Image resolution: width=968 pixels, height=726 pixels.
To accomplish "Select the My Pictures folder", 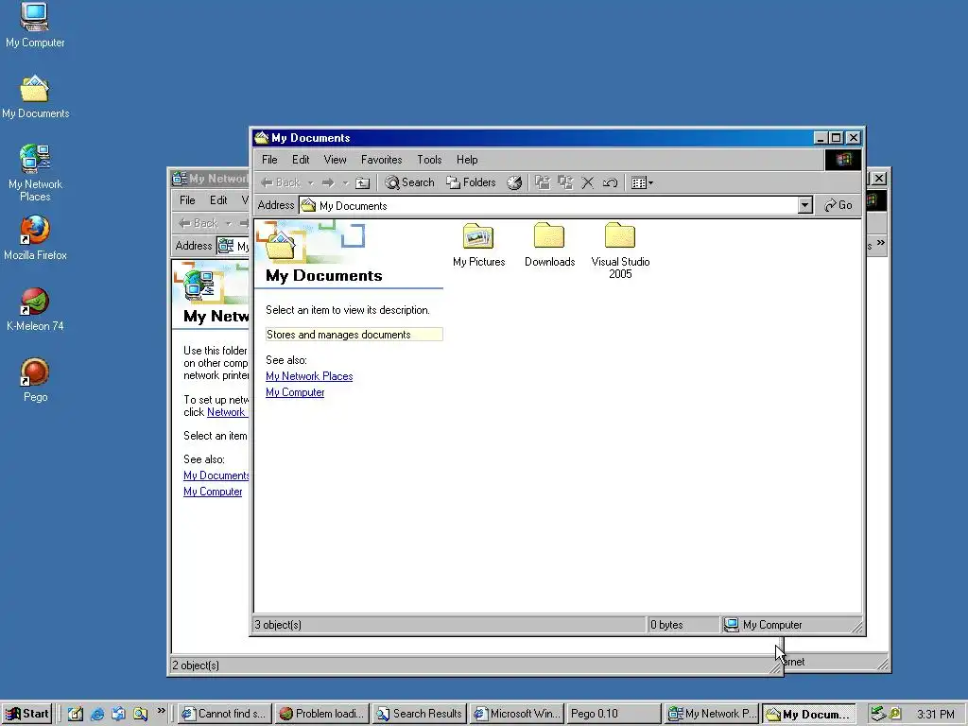I will (x=478, y=246).
